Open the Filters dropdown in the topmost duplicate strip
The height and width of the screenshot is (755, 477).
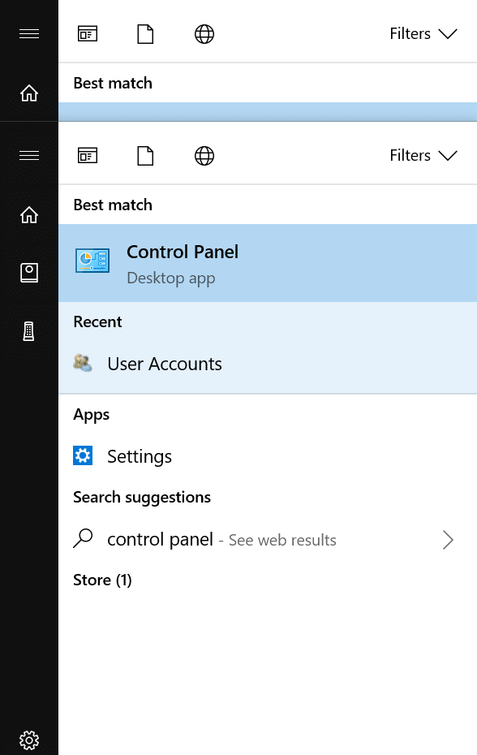[423, 34]
